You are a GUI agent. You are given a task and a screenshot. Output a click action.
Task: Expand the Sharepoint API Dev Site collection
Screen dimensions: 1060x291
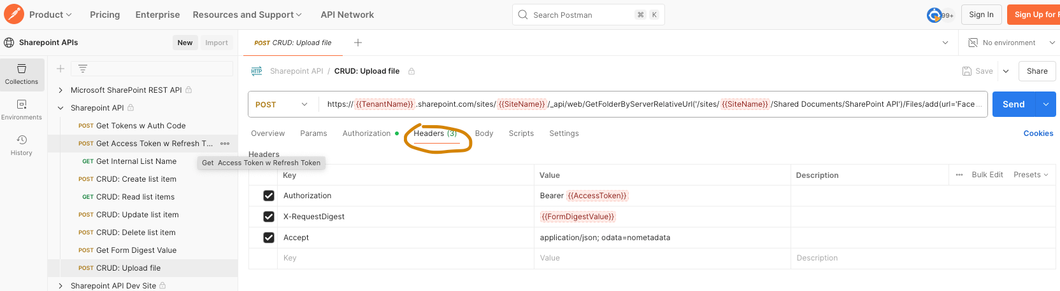pyautogui.click(x=61, y=286)
